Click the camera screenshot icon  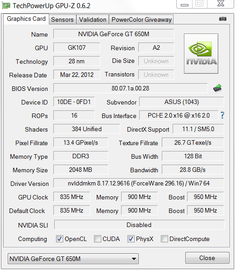(223, 19)
